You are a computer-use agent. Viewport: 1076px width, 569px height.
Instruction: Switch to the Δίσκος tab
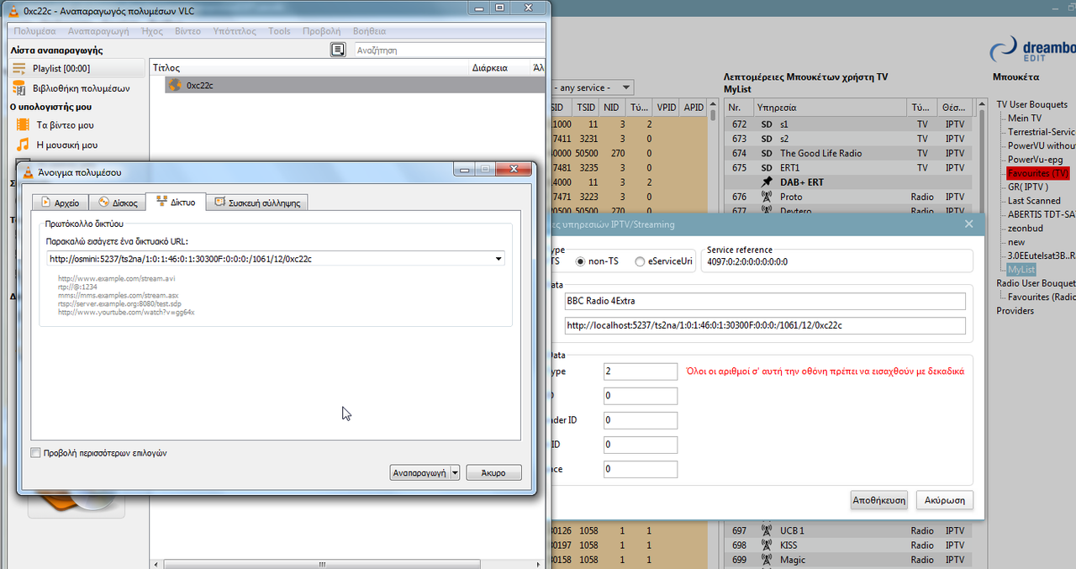[117, 203]
